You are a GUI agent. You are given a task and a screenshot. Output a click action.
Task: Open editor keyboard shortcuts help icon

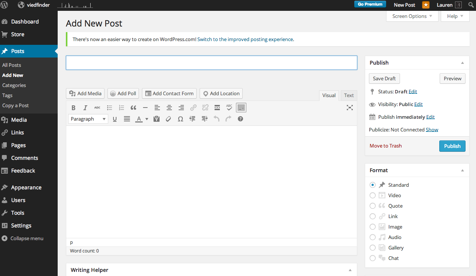(x=240, y=119)
